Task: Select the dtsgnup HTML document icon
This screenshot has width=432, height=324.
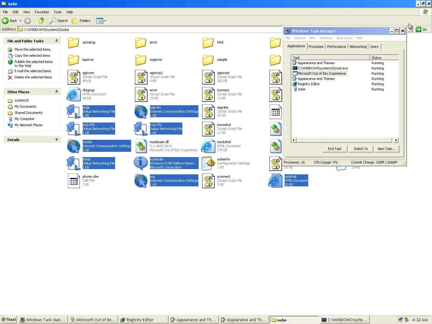Action: click(73, 94)
